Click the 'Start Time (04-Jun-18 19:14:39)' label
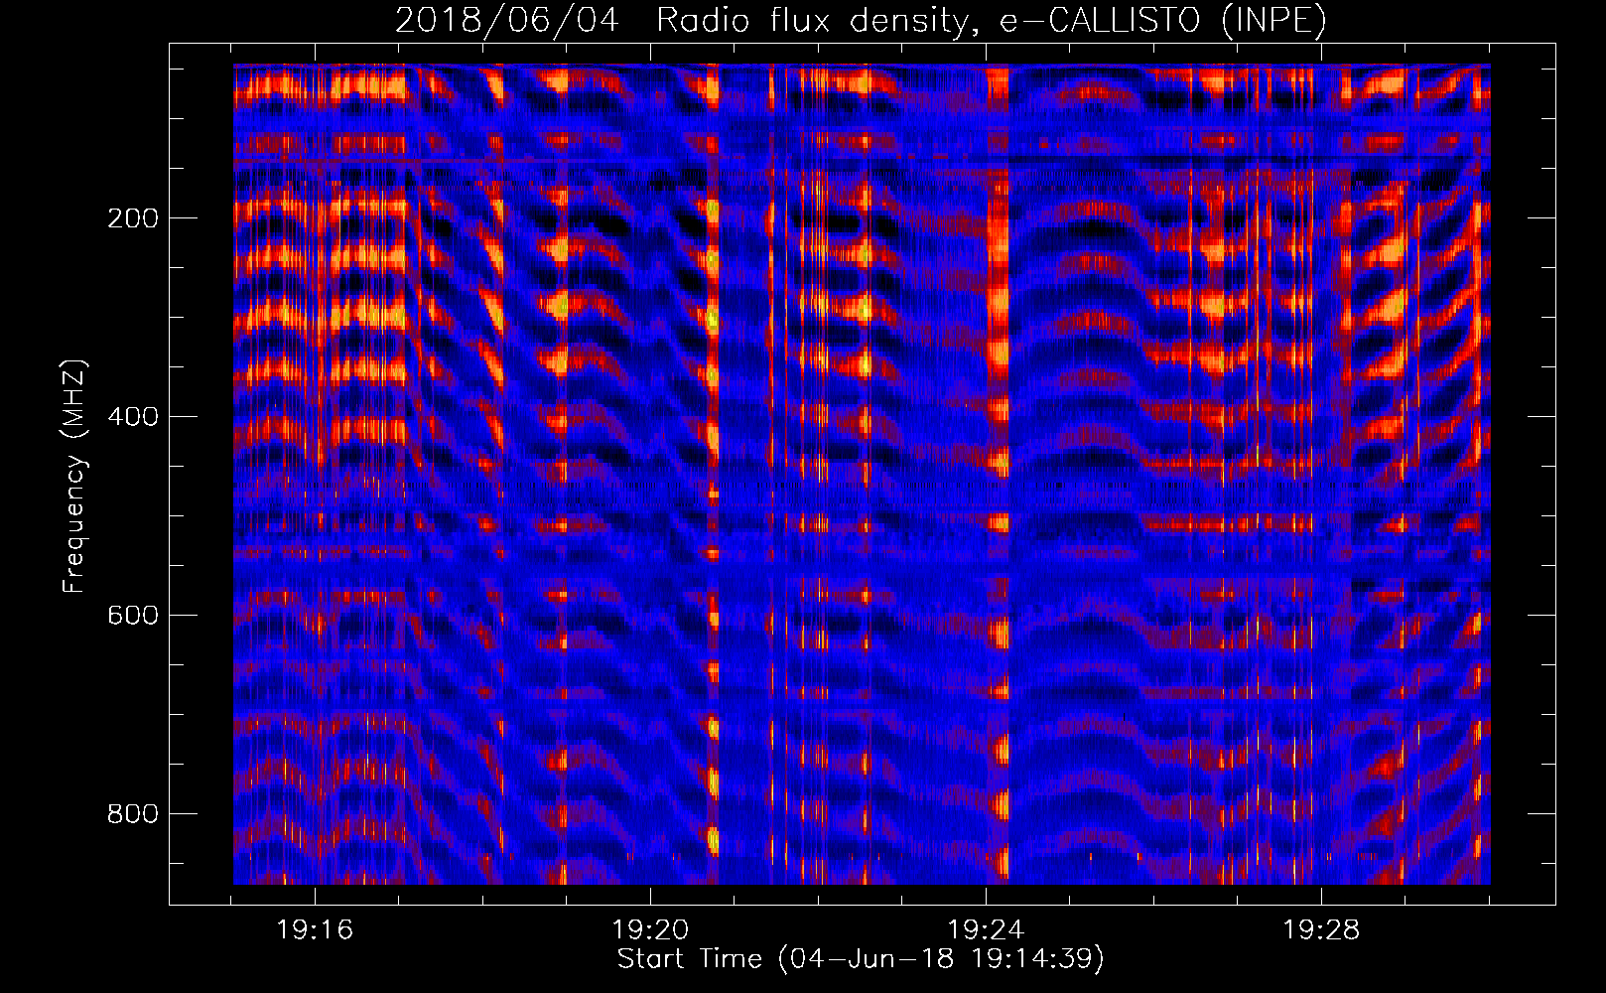 point(861,959)
